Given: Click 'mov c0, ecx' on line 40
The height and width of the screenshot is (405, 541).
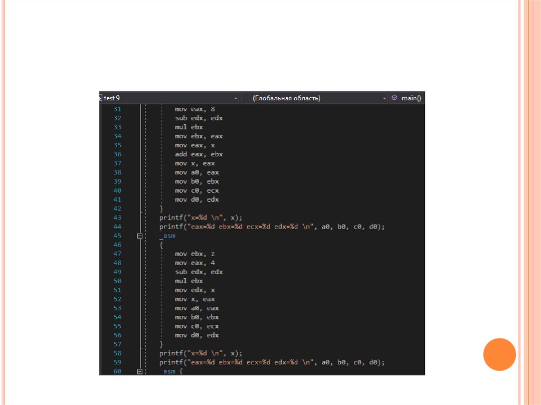Looking at the screenshot, I should click(x=197, y=191).
